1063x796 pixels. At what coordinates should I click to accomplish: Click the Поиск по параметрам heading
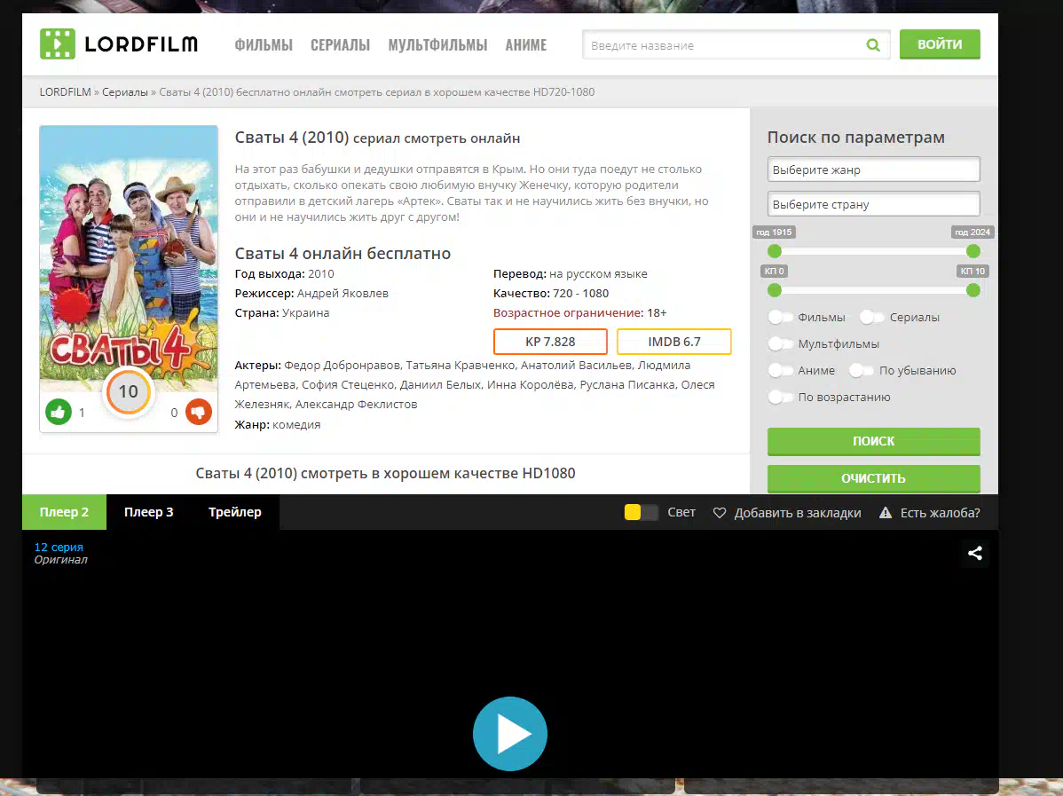(856, 138)
